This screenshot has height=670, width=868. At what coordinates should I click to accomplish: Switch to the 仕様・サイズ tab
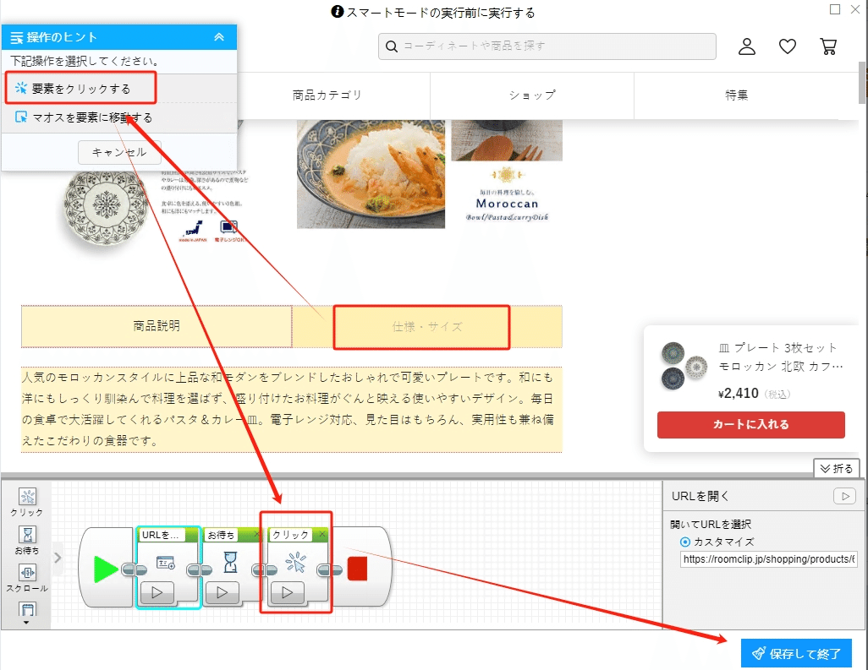click(426, 327)
